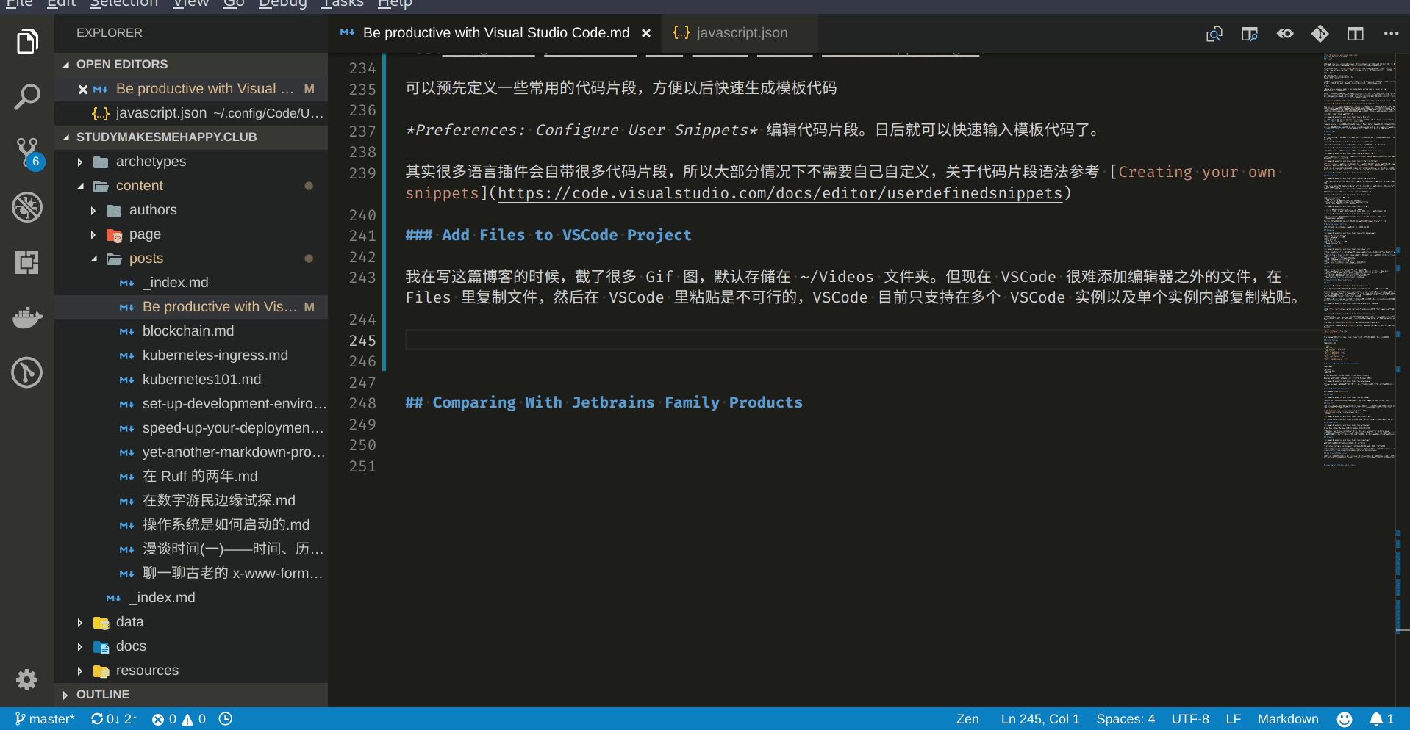Click the feedback smiley icon
Screen dimensions: 1410x730
point(1345,719)
